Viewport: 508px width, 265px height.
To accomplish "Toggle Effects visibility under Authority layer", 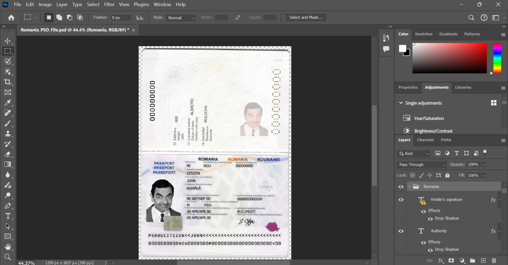I will (423, 243).
